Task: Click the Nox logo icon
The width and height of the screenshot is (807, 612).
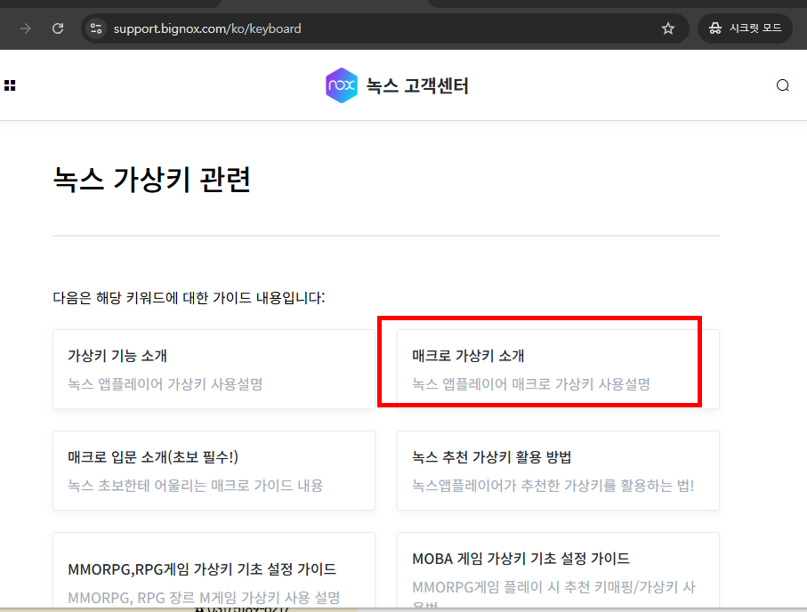Action: click(x=338, y=85)
